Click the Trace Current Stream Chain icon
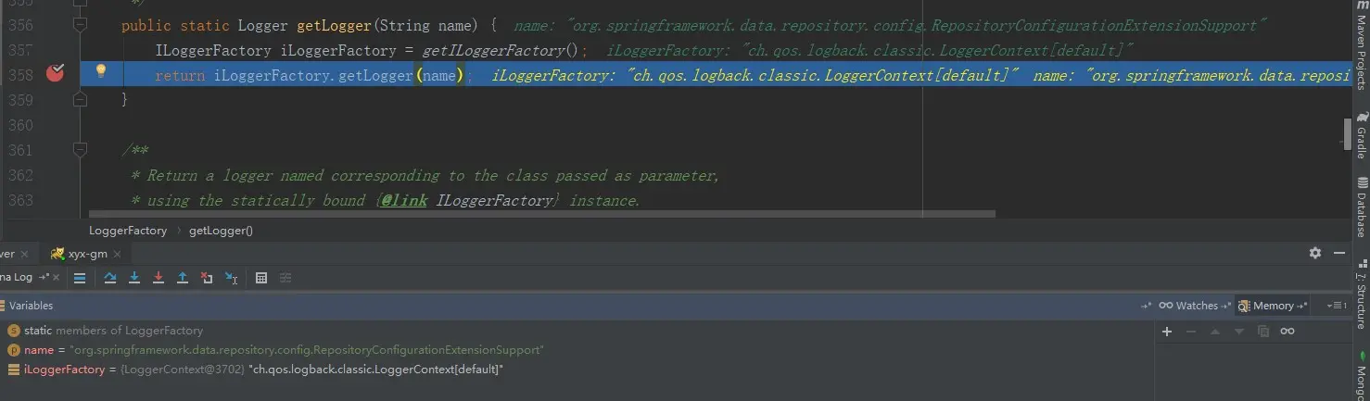The width and height of the screenshot is (1370, 401). [285, 278]
